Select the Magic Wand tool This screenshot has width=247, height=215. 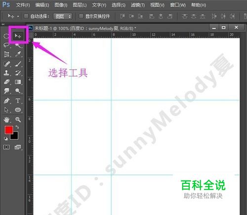tap(18, 45)
